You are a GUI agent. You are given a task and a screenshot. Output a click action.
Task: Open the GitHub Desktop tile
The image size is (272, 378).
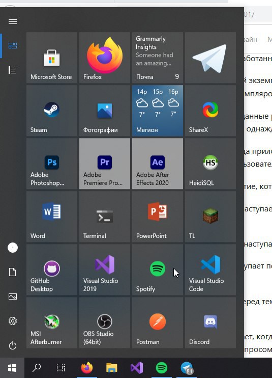[52, 270]
